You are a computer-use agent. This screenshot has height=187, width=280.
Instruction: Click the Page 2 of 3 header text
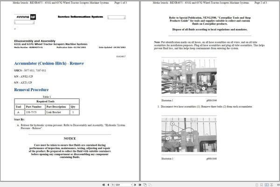coord(260,3)
